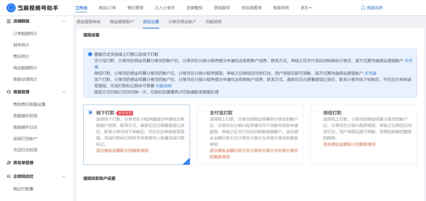Click the 企微侧边栏 list icon
Screen dimensions: 426x201
(9, 177)
